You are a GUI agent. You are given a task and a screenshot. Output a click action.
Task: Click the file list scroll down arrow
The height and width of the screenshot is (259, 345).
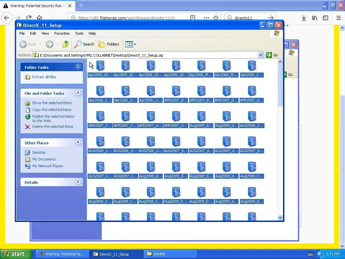280,218
